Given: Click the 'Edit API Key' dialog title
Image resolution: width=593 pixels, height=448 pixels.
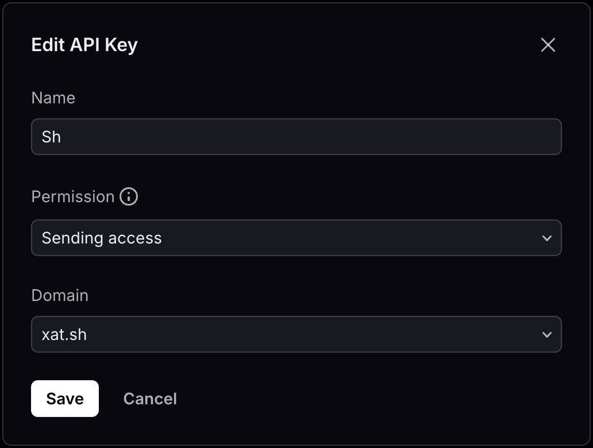Looking at the screenshot, I should 84,45.
